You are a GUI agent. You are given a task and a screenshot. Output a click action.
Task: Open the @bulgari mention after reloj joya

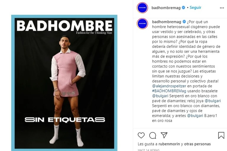213,101
